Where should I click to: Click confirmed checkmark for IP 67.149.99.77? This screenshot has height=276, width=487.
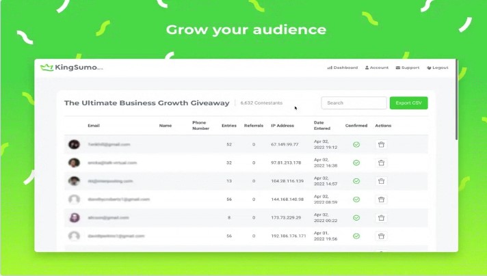(x=356, y=145)
